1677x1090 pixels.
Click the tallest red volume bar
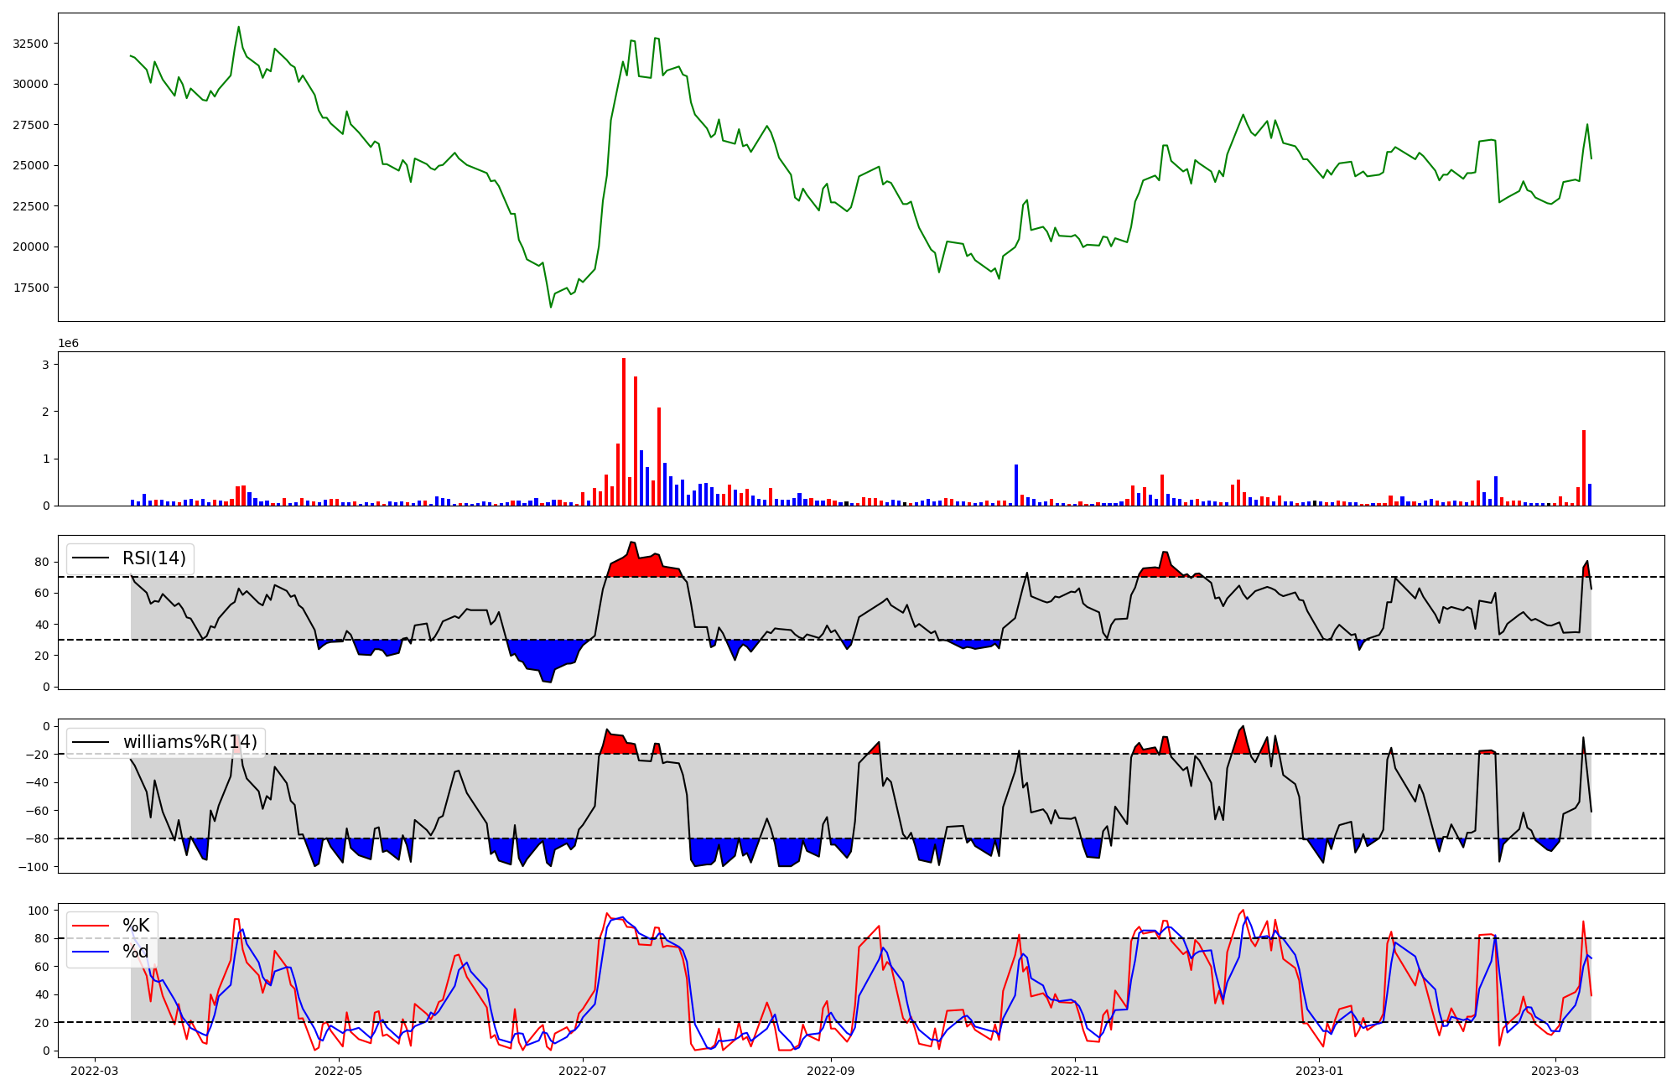click(x=624, y=432)
